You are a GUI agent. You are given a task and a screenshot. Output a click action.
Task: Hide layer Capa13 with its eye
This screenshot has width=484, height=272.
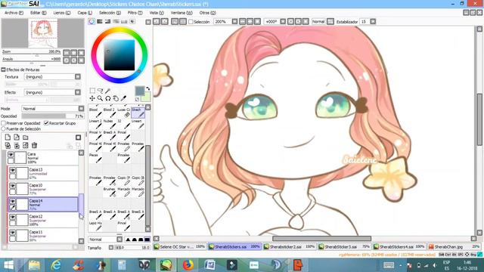pos(12,170)
